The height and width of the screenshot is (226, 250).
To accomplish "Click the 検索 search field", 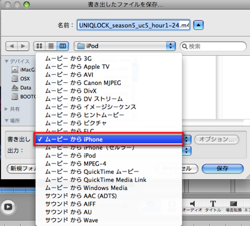I will (213, 46).
